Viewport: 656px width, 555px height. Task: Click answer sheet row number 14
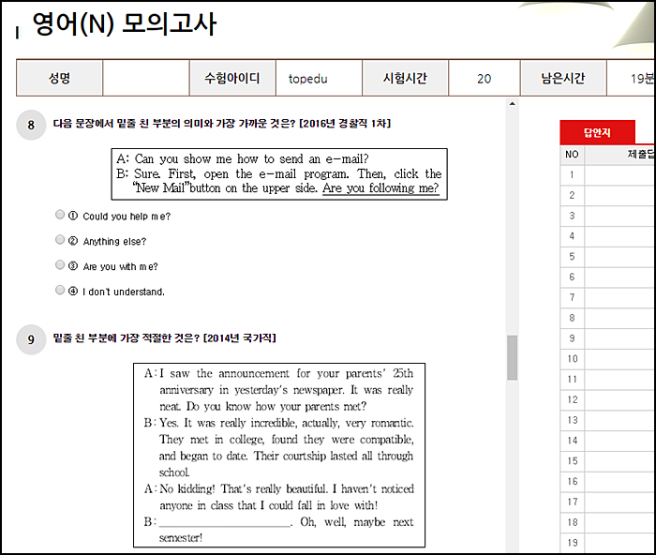click(x=573, y=441)
